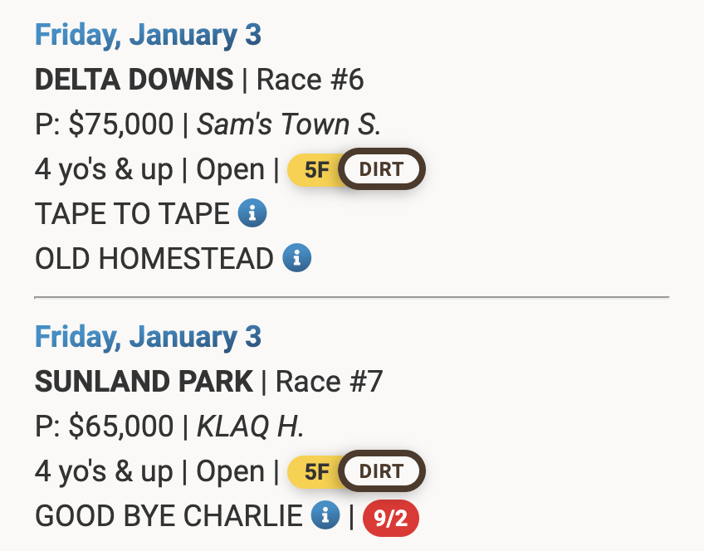Open info icon beside OLD HOMESTEAD
704x551 pixels.
[x=297, y=259]
